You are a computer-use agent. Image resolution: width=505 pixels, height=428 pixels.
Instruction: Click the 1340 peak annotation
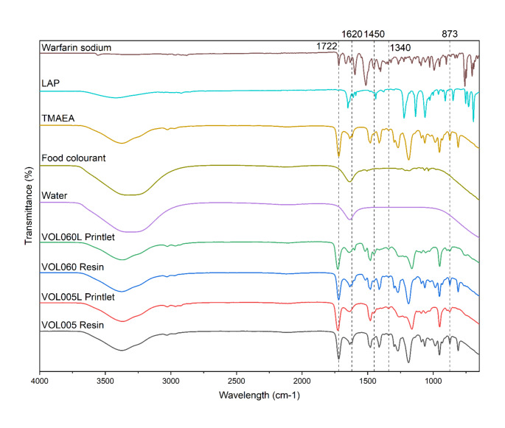(x=400, y=48)
